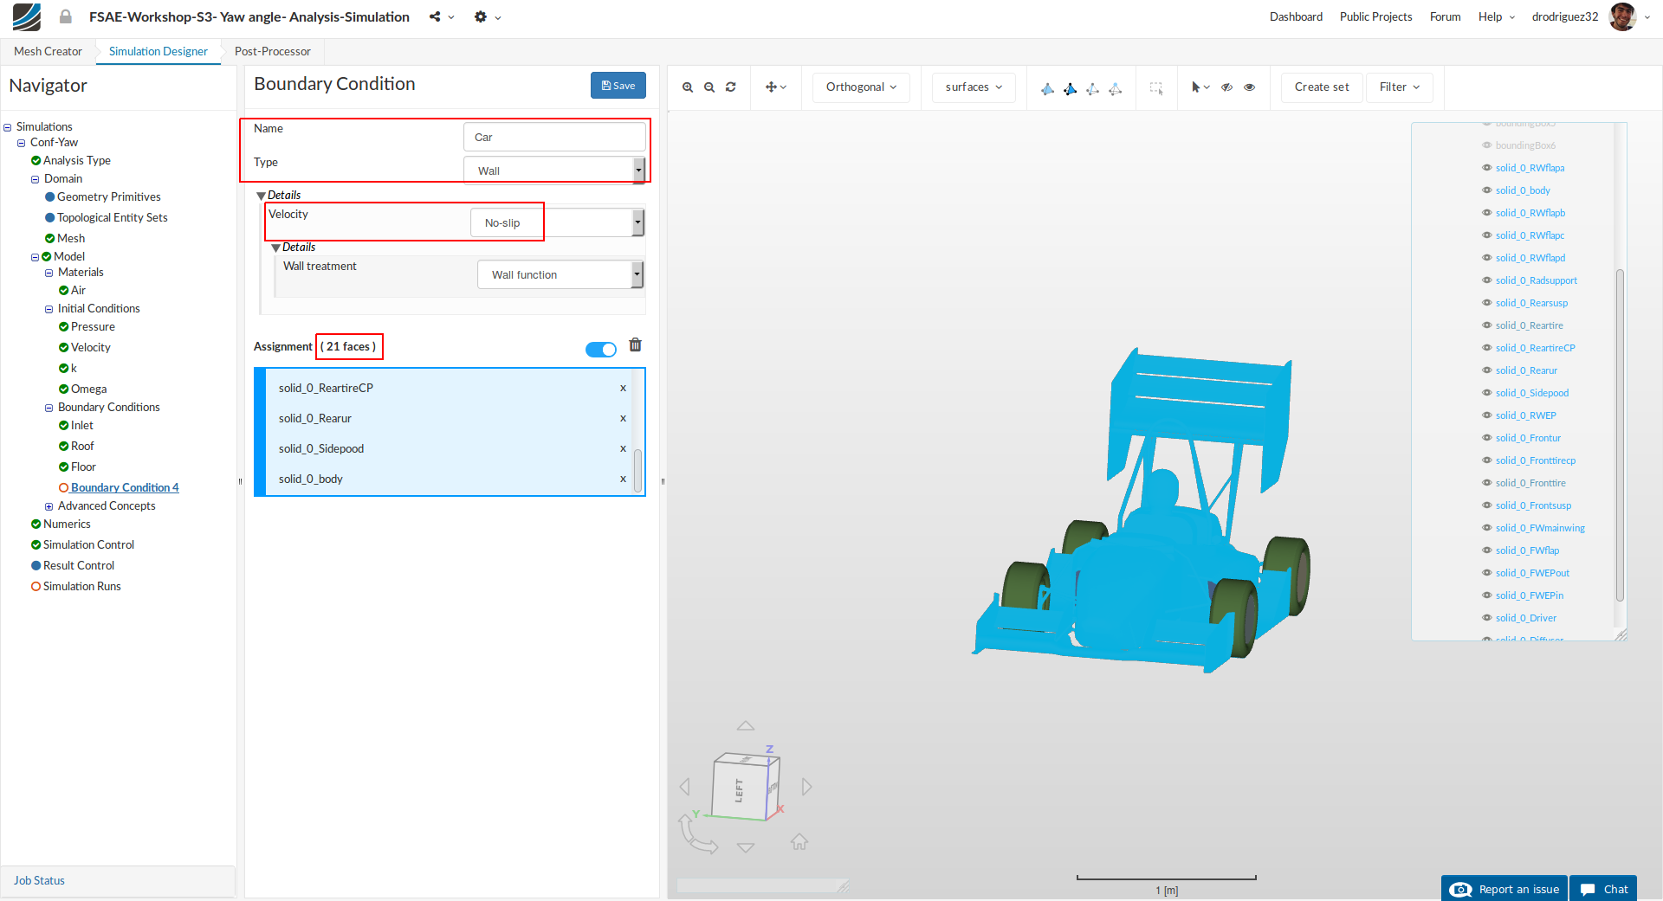The image size is (1663, 901).
Task: Switch to the Mesh Creator tab
Action: click(48, 52)
